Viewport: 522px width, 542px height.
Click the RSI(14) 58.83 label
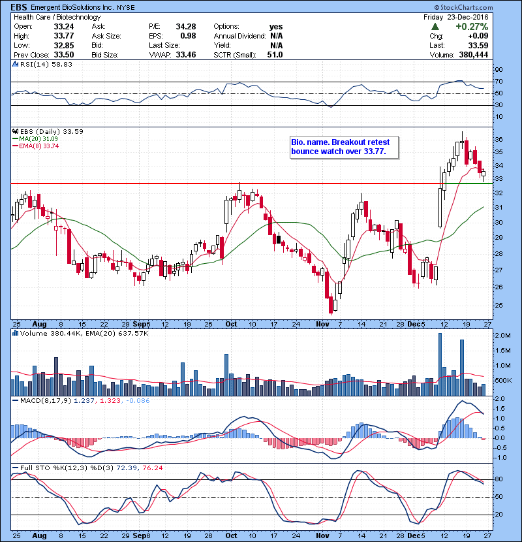point(46,64)
